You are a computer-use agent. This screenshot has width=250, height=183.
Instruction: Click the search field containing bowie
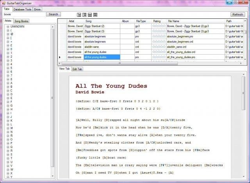pyautogui.click(x=24, y=14)
